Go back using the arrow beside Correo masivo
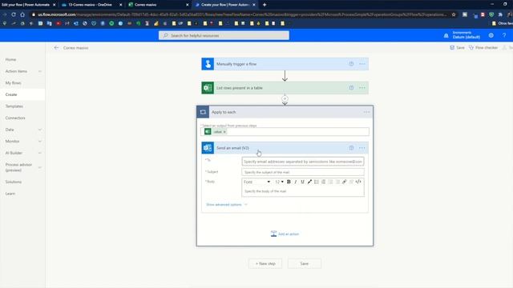This screenshot has width=513, height=288. (x=56, y=48)
